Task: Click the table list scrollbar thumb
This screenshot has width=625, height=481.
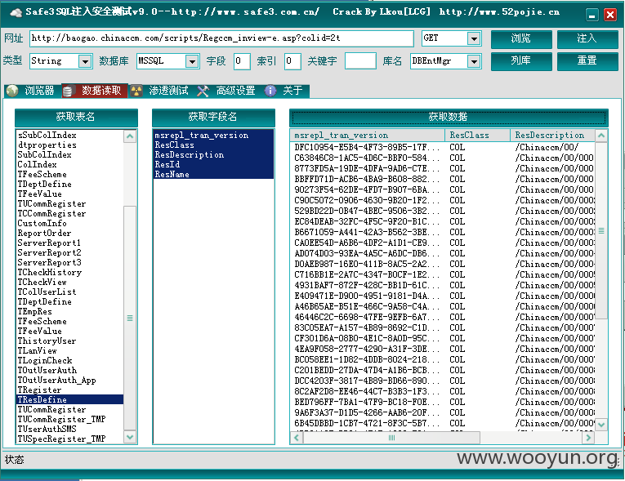Action: click(130, 318)
